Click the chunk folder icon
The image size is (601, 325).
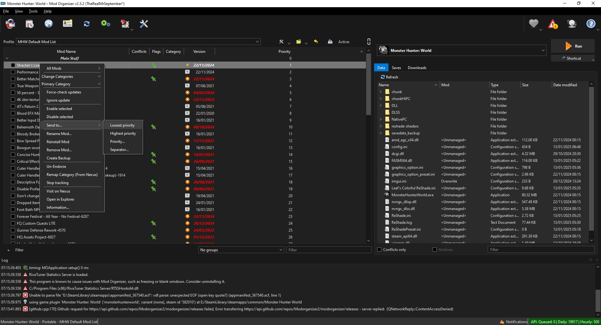(387, 92)
